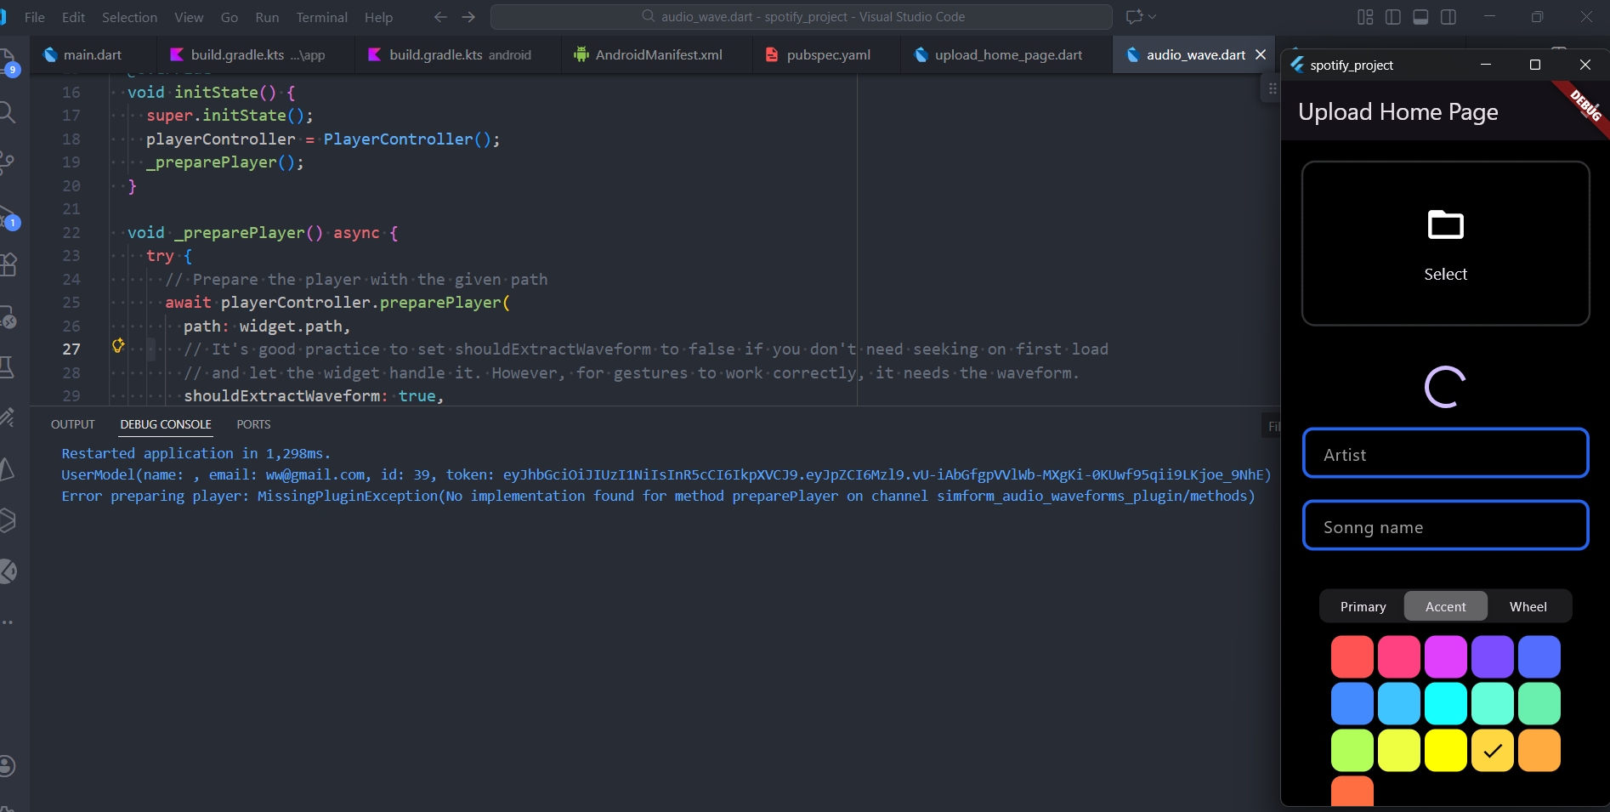The width and height of the screenshot is (1610, 812).
Task: Open the Copilot chat icon in title bar
Action: [x=1134, y=17]
